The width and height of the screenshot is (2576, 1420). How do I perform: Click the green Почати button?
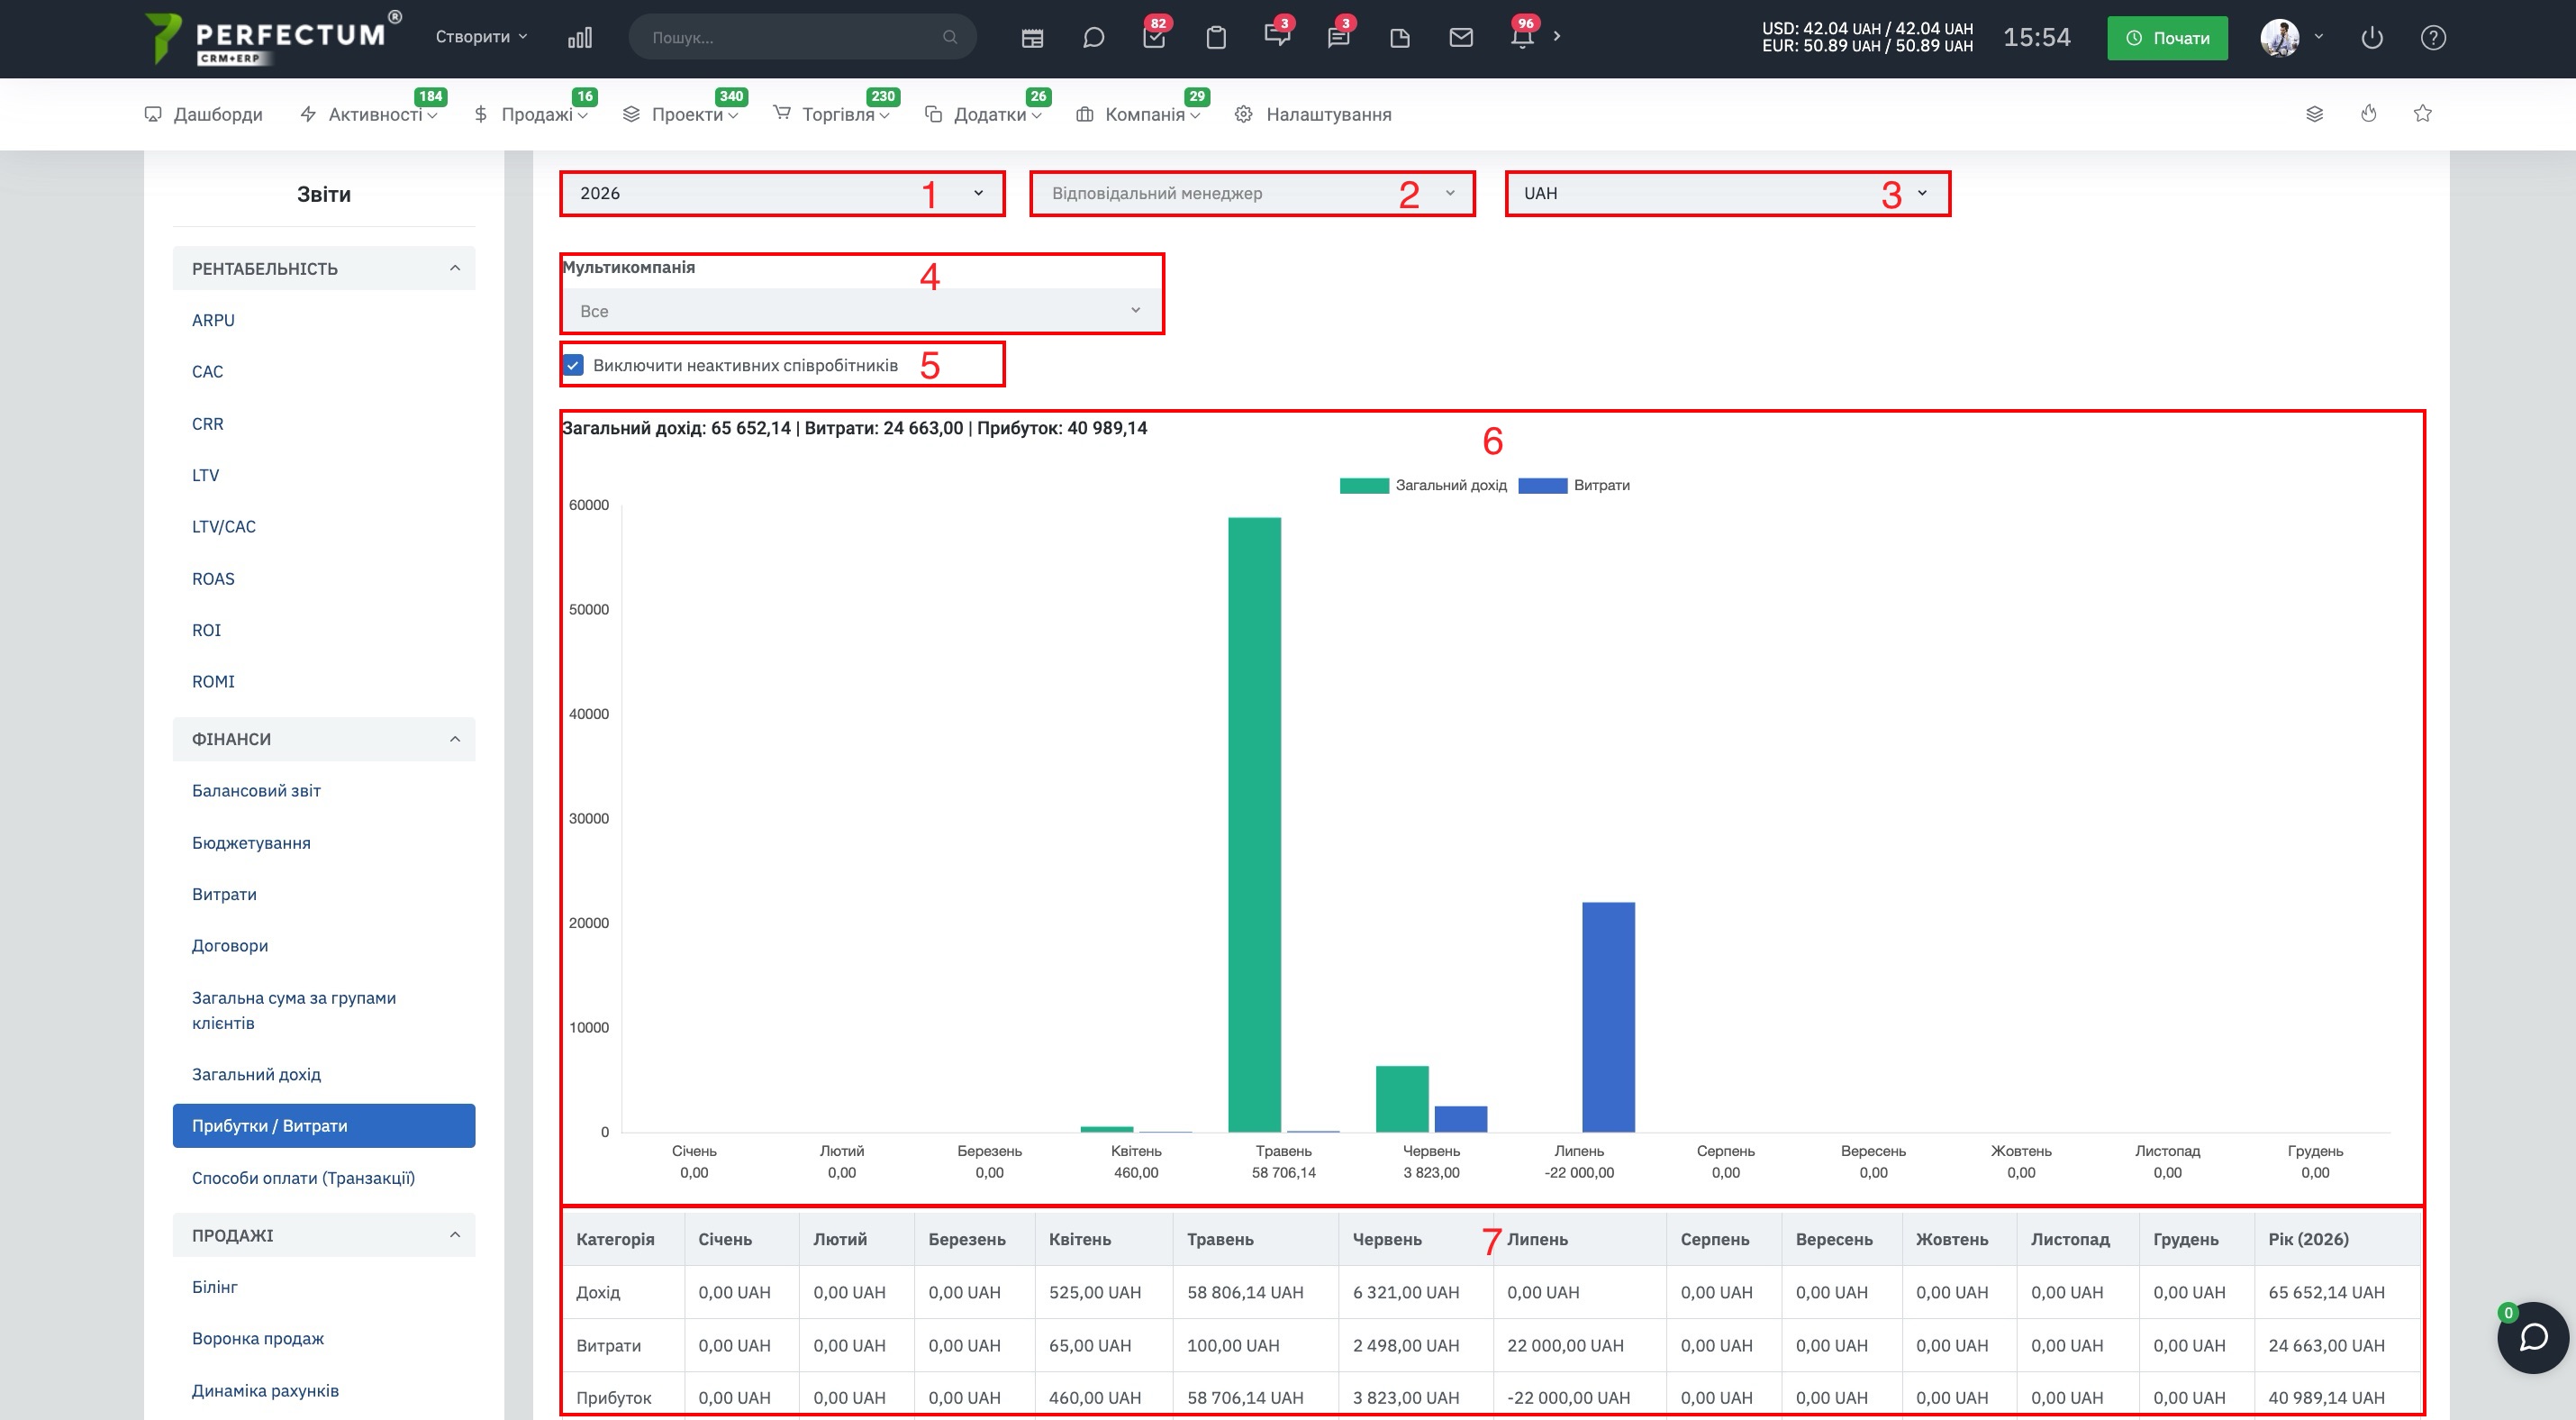point(2167,38)
